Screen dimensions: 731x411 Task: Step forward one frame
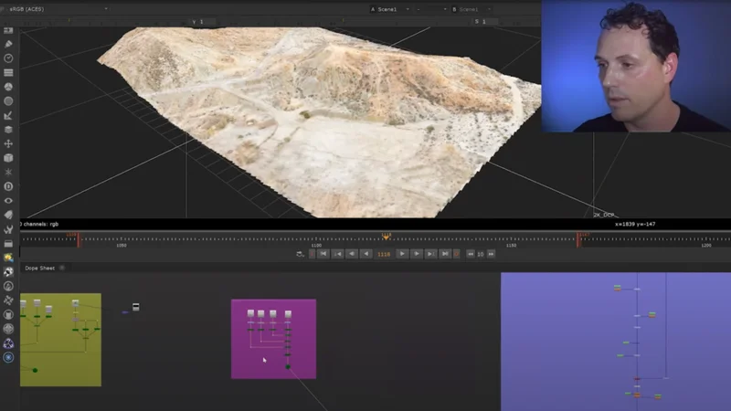417,254
